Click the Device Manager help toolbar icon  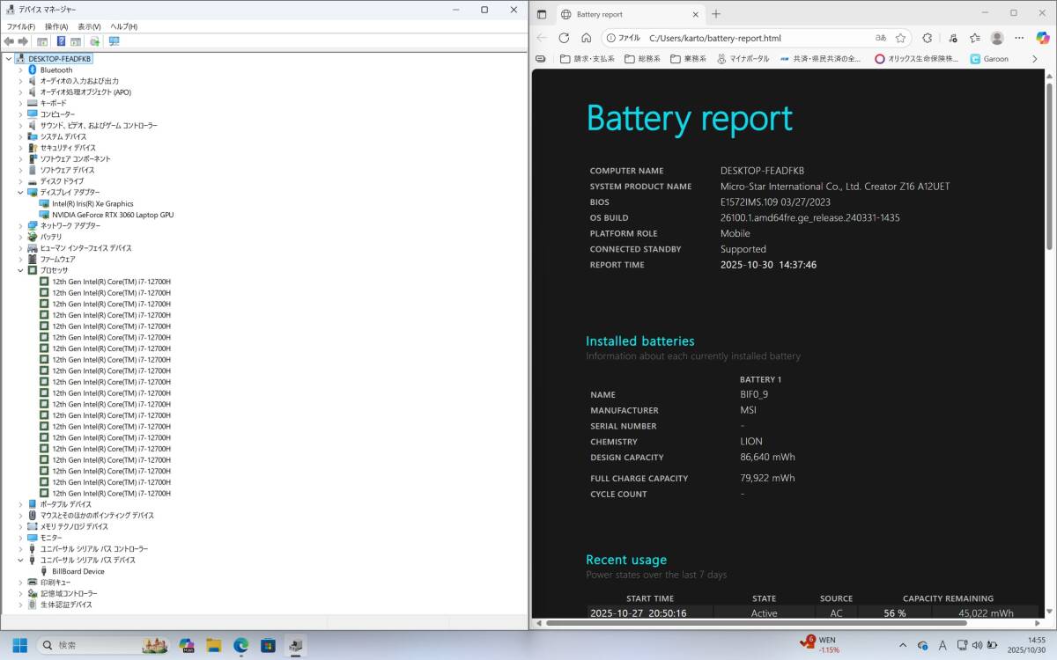point(61,41)
